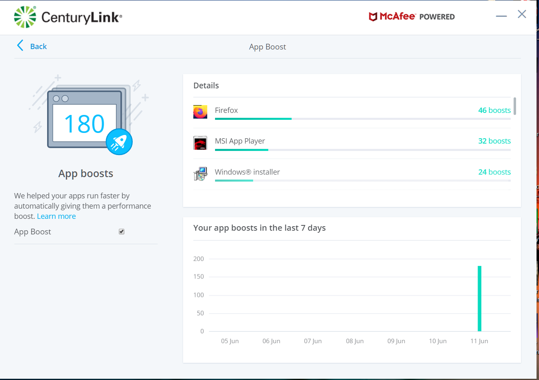Click the 0 y-axis value

click(x=202, y=331)
